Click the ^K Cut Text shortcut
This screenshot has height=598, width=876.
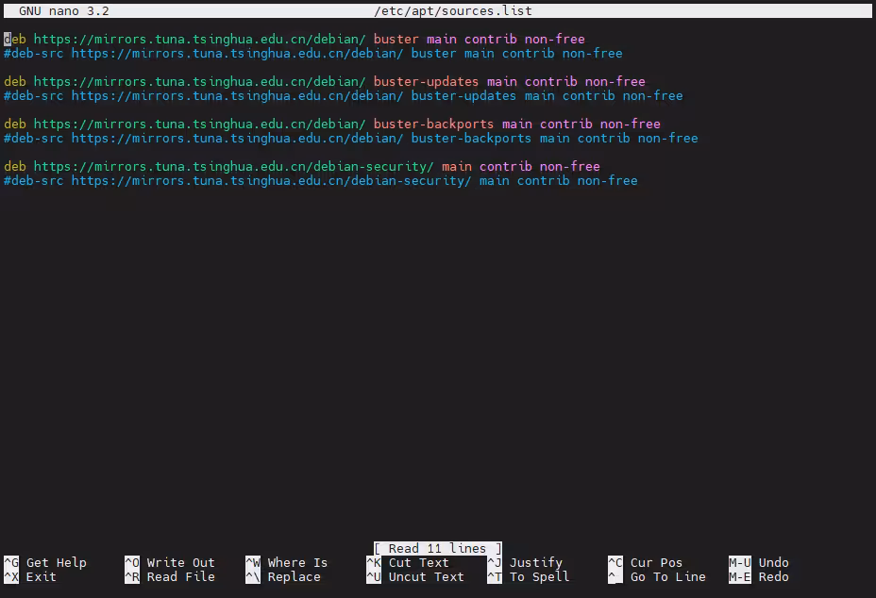click(408, 562)
